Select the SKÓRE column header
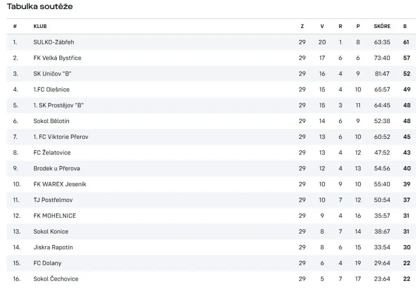416x288 pixels. pyautogui.click(x=382, y=26)
